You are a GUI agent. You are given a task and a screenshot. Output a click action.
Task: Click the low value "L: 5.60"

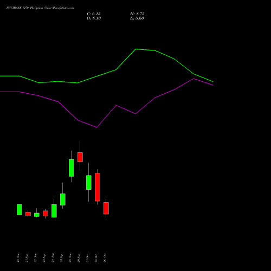(x=137, y=18)
